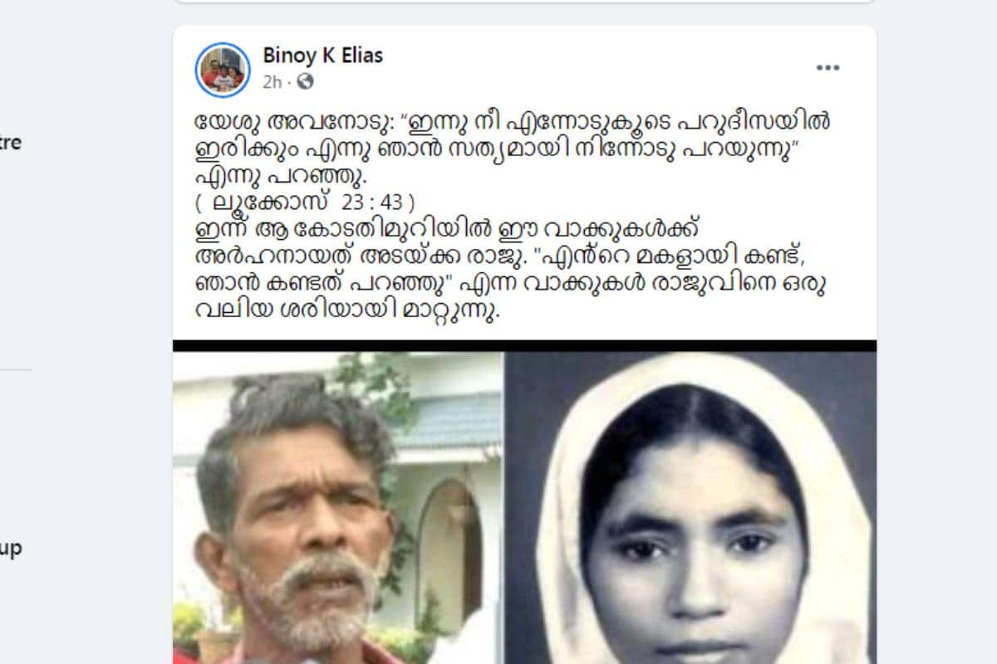
Task: Click the Binoy K Elias name link
Action: pyautogui.click(x=323, y=56)
